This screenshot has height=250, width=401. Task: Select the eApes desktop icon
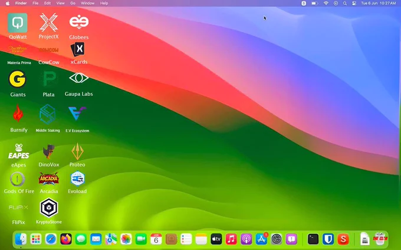point(18,151)
